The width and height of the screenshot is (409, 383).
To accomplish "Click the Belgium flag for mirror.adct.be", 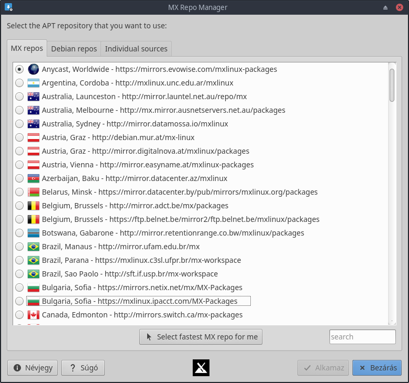I will (x=34, y=206).
